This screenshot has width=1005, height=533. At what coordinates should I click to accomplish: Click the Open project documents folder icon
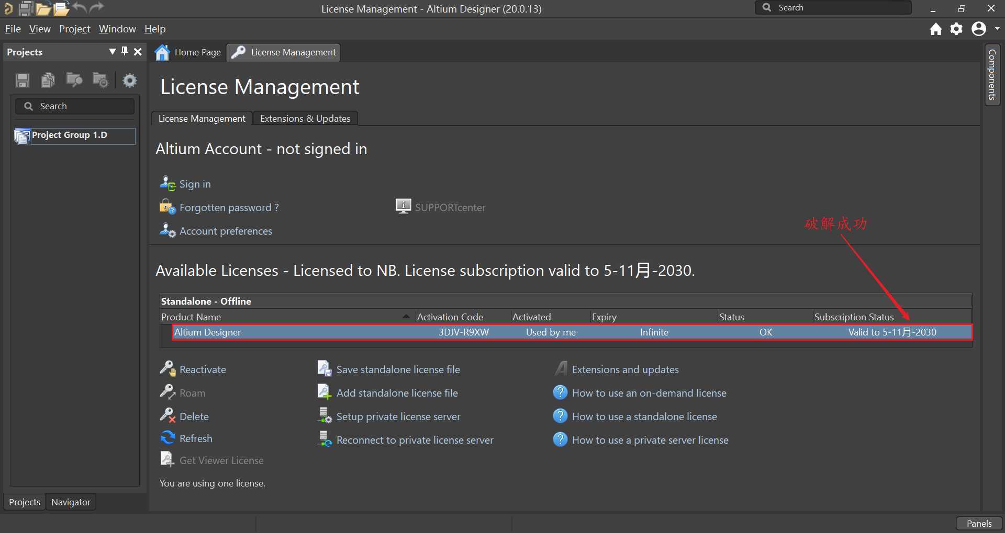click(74, 79)
